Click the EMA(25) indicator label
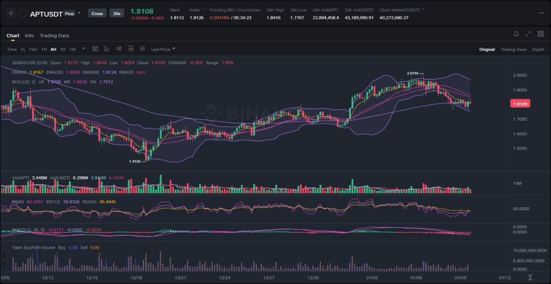This screenshot has height=284, width=551. (54, 72)
